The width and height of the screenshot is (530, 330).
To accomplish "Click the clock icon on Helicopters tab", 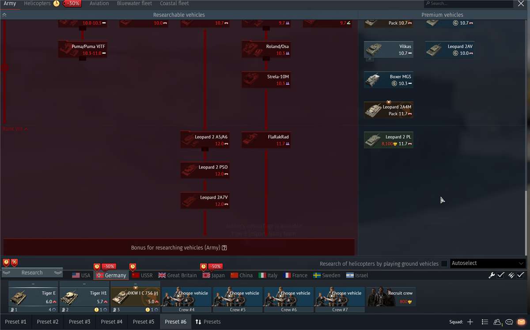I will [56, 4].
